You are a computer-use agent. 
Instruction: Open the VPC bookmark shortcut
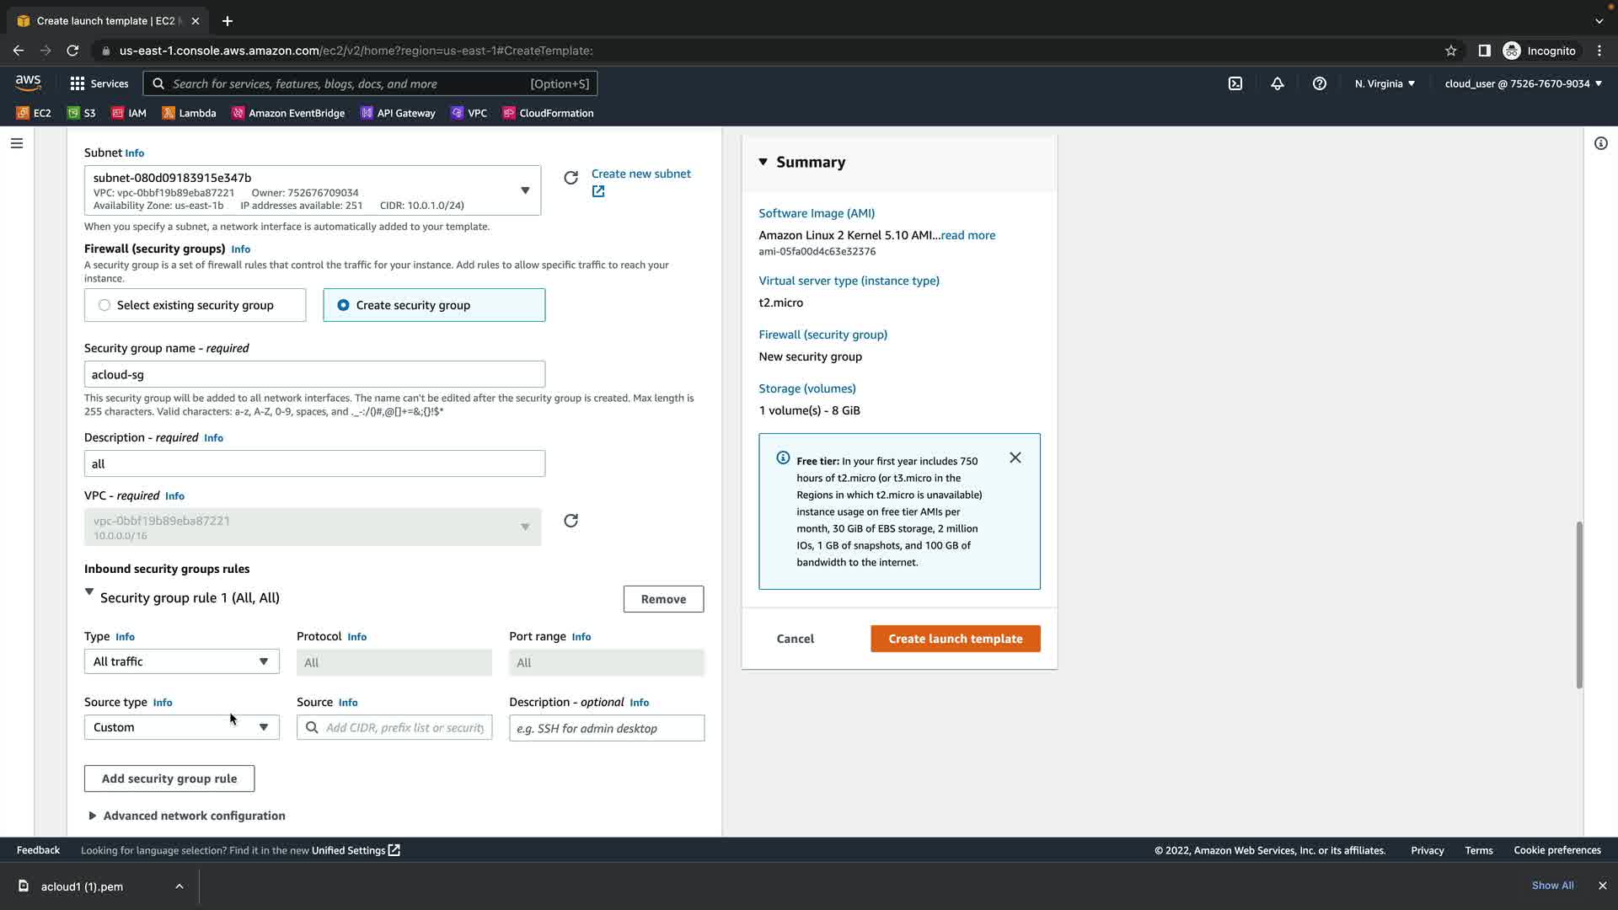pos(469,113)
